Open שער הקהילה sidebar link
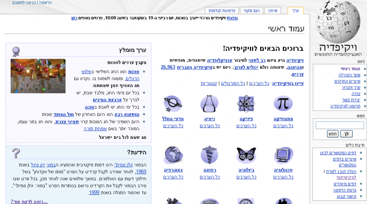 tap(349, 75)
